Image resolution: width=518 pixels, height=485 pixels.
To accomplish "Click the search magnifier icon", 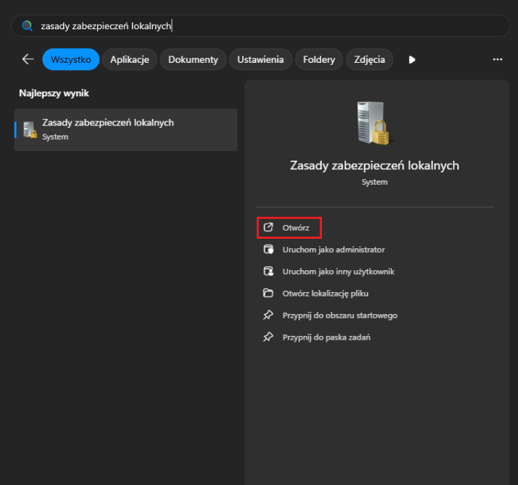I will click(27, 26).
